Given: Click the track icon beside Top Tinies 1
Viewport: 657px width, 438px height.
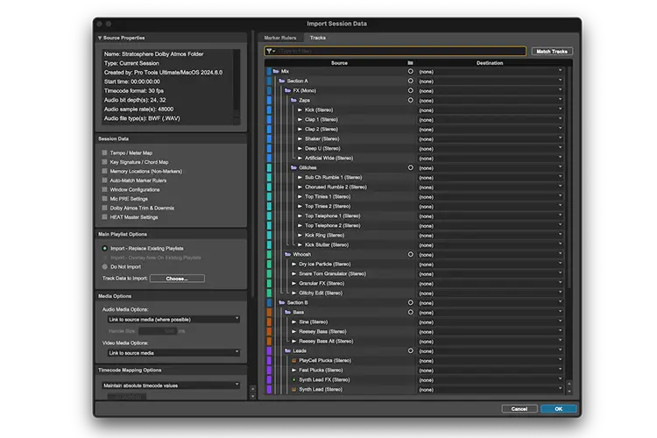Looking at the screenshot, I should [300, 196].
